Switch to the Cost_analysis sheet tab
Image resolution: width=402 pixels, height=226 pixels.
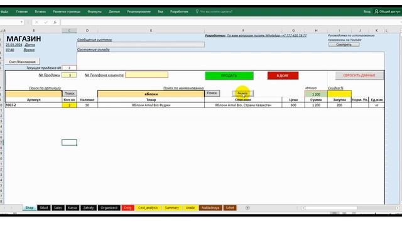pyautogui.click(x=148, y=208)
